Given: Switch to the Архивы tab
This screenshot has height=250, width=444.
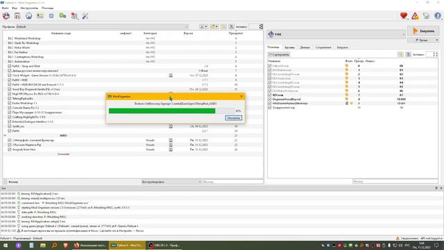Looking at the screenshot, I should [289, 47].
